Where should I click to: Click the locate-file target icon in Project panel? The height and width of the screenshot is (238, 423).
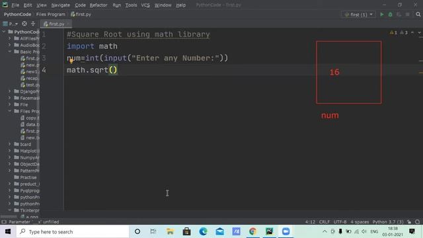(x=24, y=24)
